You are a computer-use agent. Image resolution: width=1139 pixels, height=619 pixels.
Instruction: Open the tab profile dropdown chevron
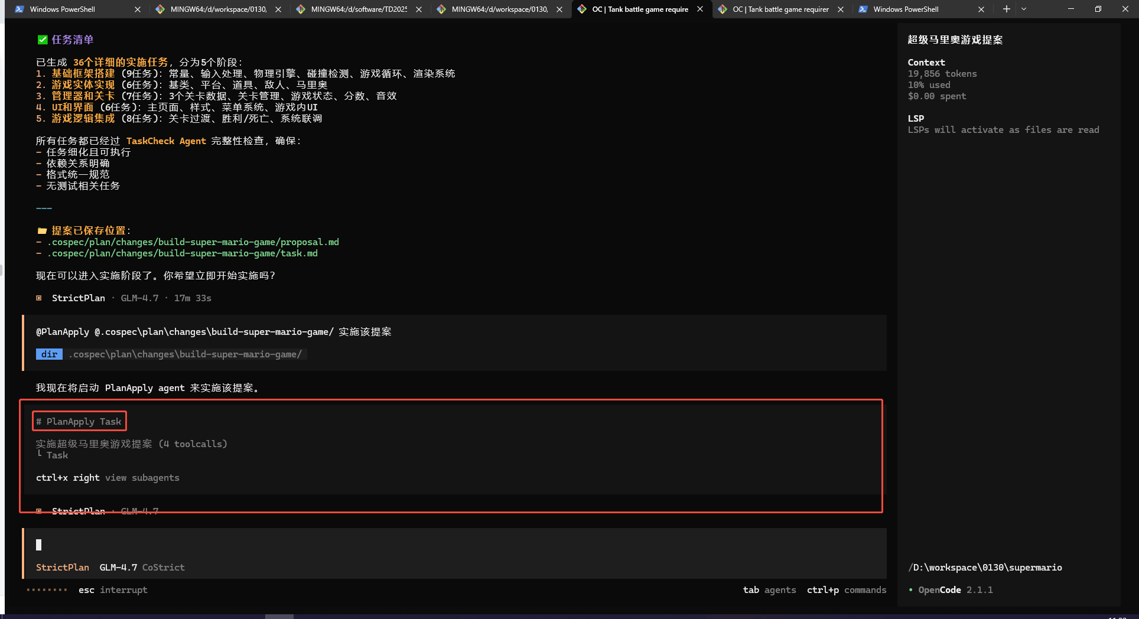1024,9
